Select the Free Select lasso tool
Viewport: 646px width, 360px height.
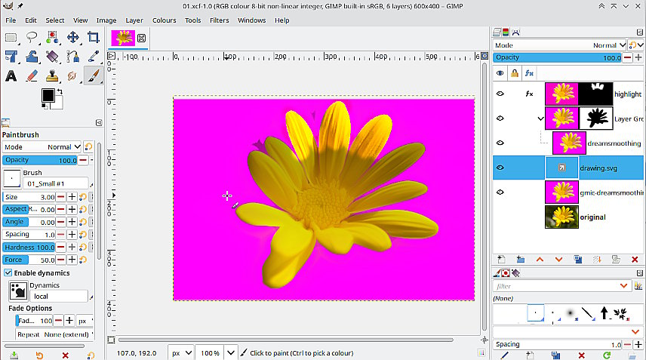point(32,37)
